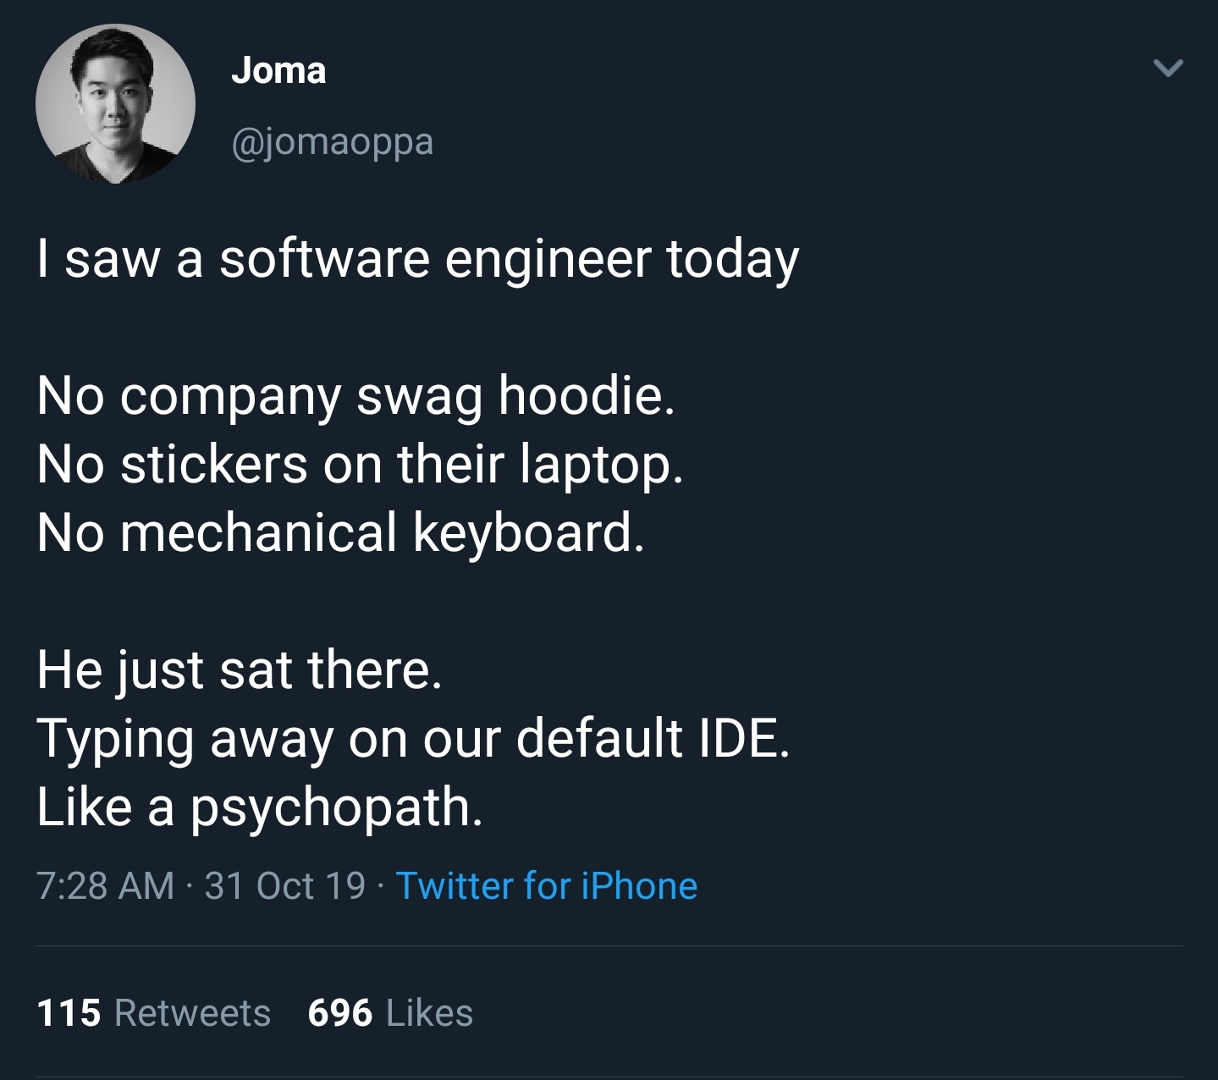View the 115 Retweets list
Image resolution: width=1218 pixels, height=1080 pixels.
pyautogui.click(x=153, y=1013)
